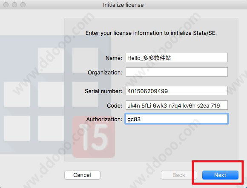Click the Next button
Screen dimensions: 247x188
(x=220, y=175)
